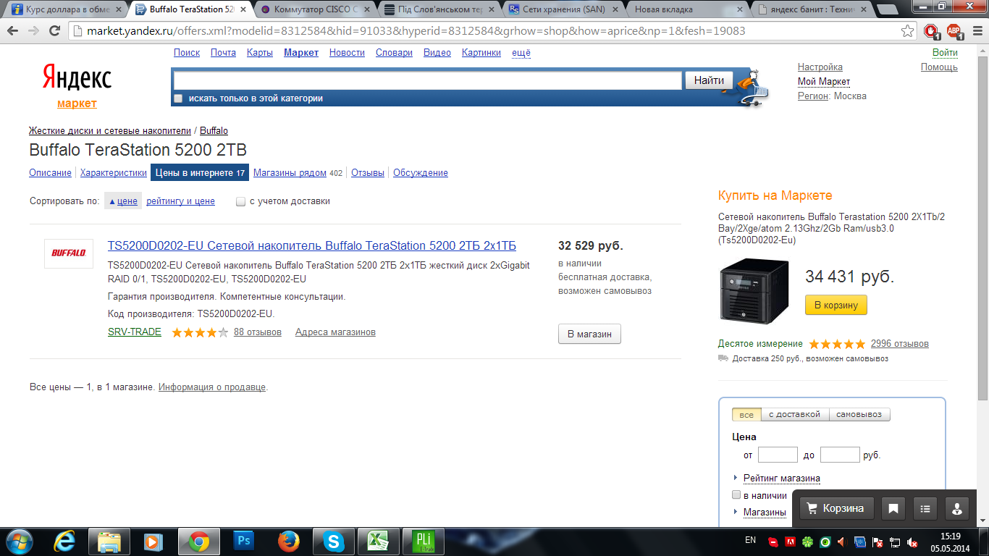The image size is (989, 556).
Task: Close the 'Новая вкладка' tab
Action: pyautogui.click(x=741, y=9)
